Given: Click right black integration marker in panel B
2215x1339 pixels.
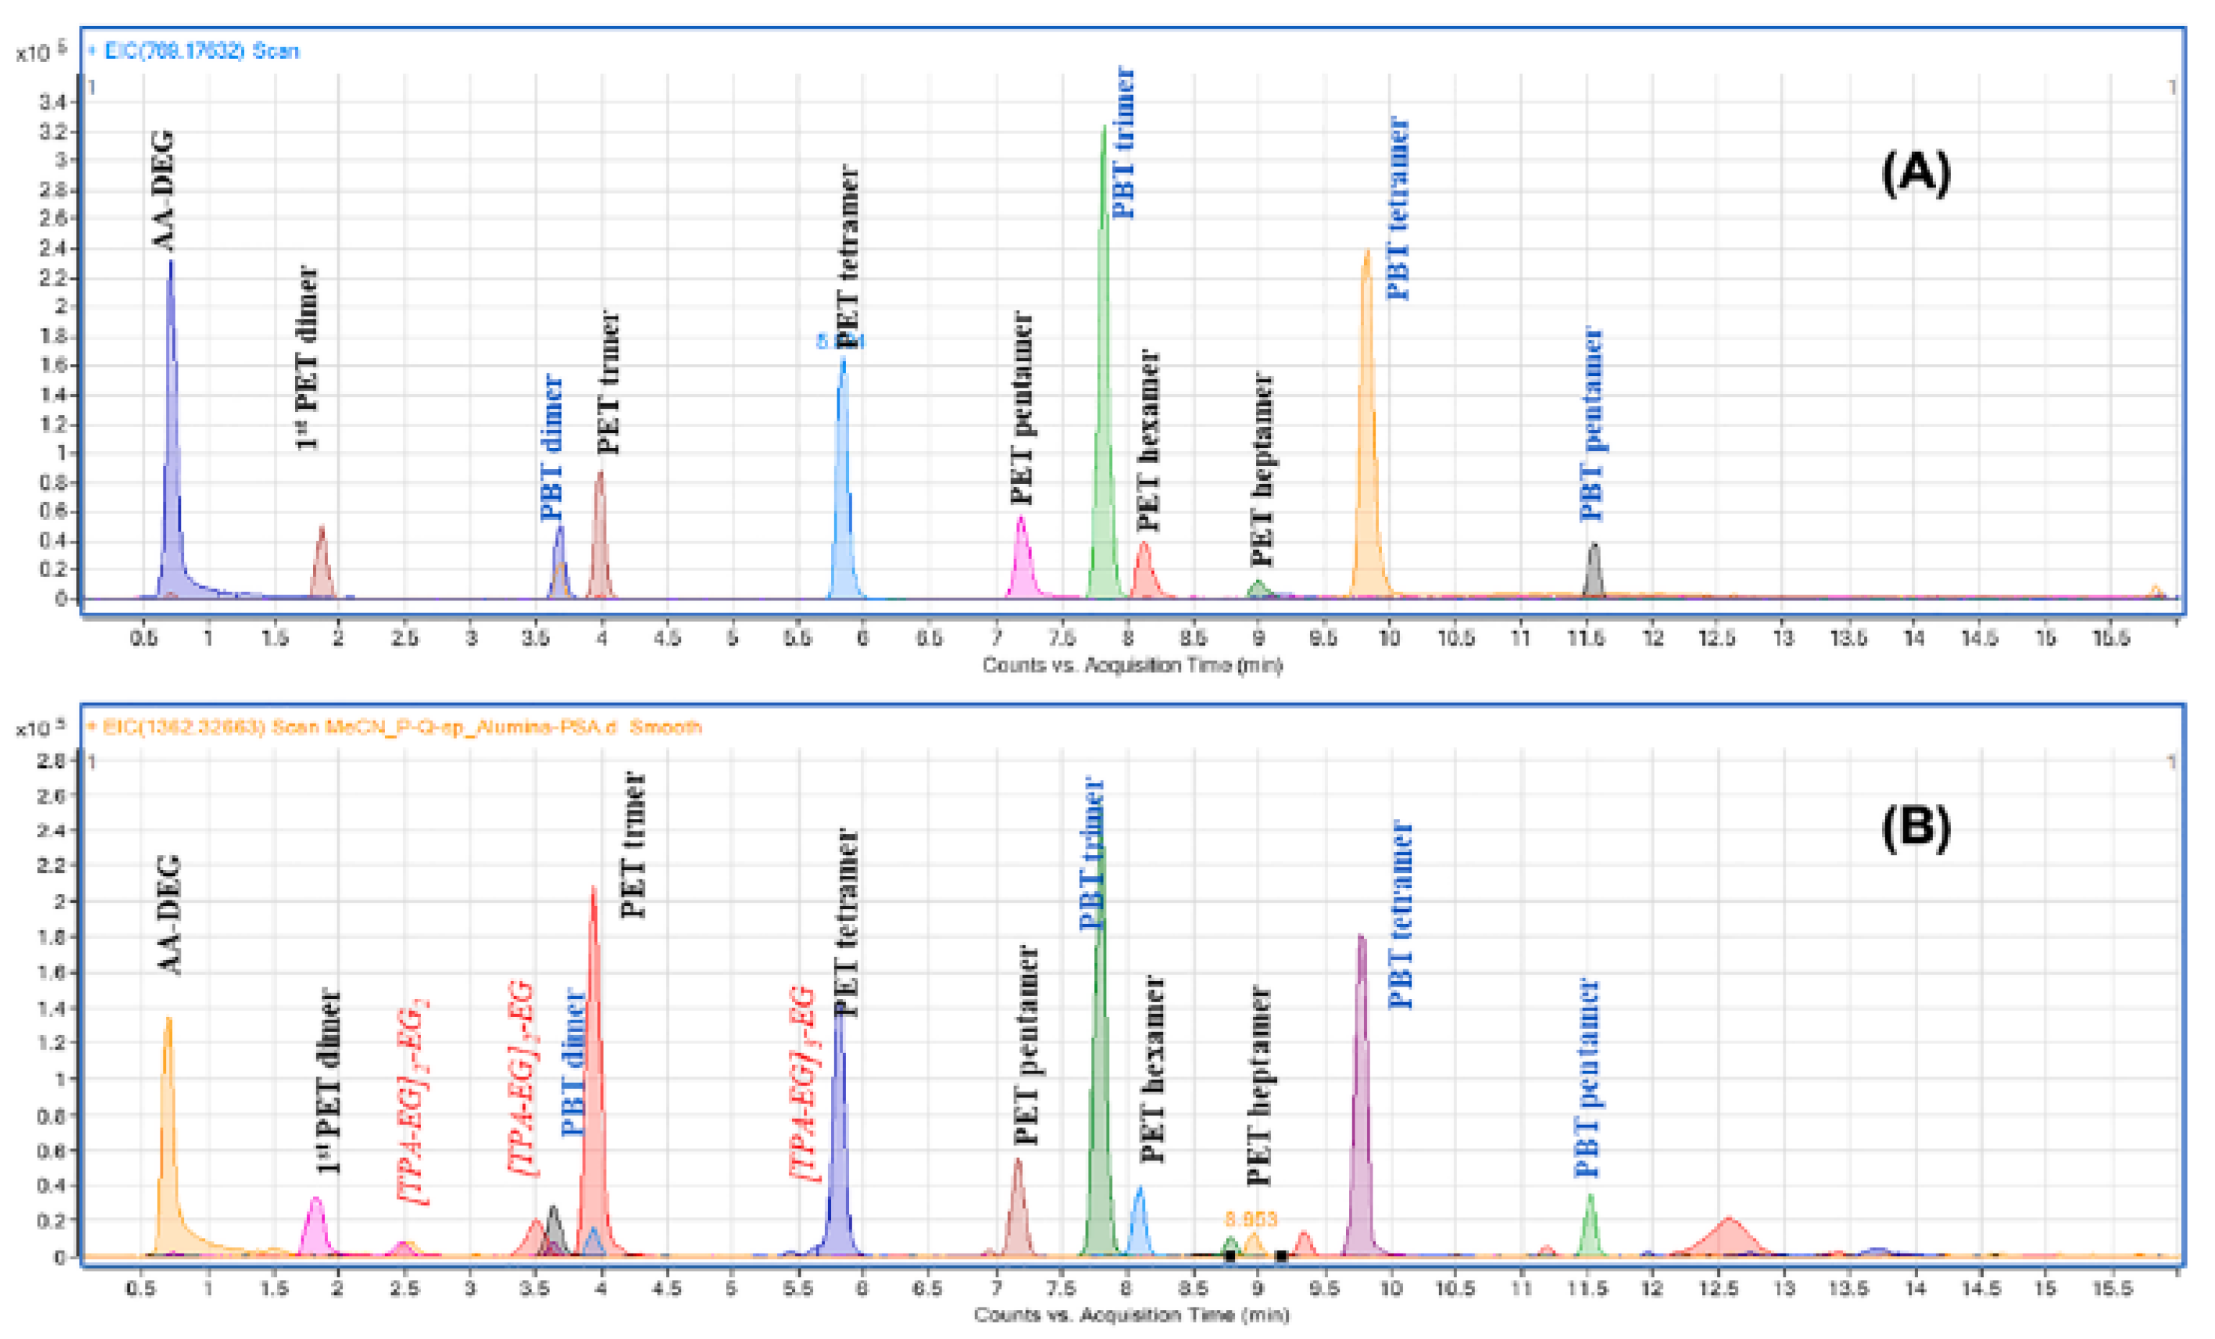Looking at the screenshot, I should click(1281, 1256).
